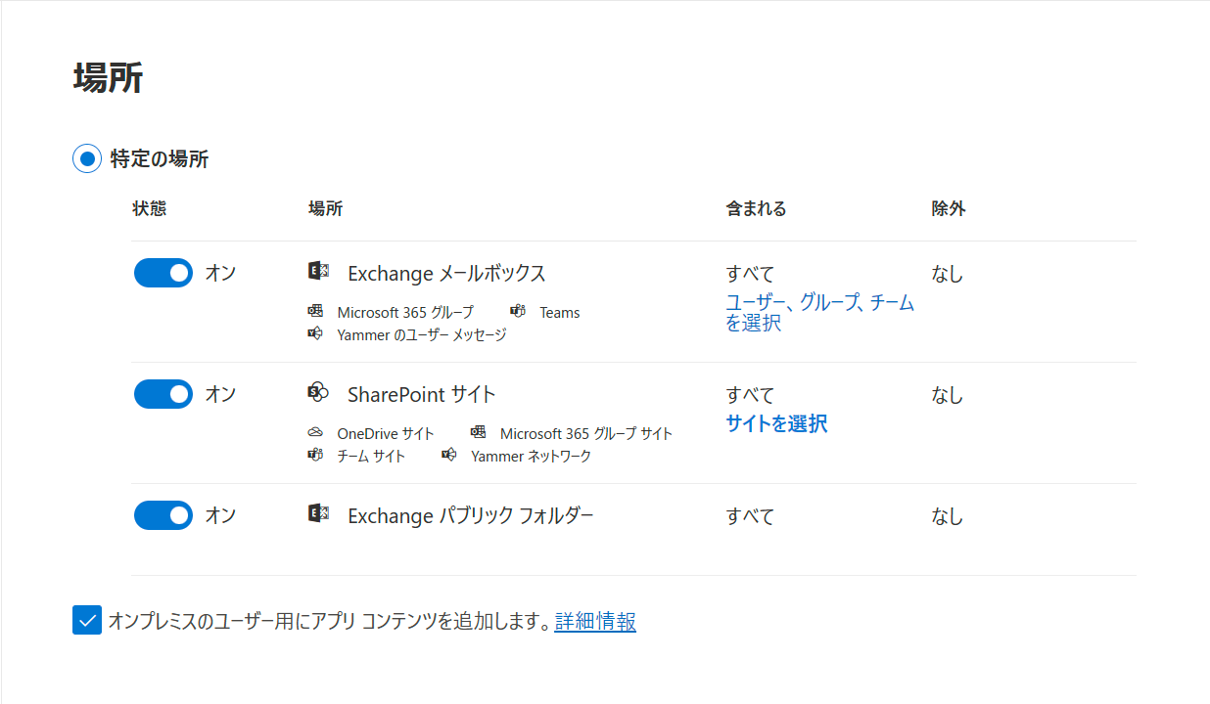Screen dimensions: 1210x704
Task: Click すべて in the Exchange メールボックス row
Action: pyautogui.click(x=750, y=274)
